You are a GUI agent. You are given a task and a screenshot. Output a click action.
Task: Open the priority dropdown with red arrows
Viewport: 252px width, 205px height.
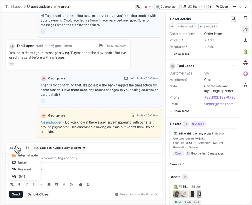[147, 7]
